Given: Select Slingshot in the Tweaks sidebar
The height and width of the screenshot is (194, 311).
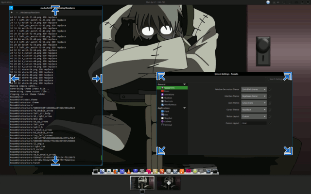Looking at the screenshot, I should tap(172, 118).
